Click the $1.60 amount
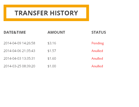Viewport: 139px width, 107px height. (x=52, y=59)
